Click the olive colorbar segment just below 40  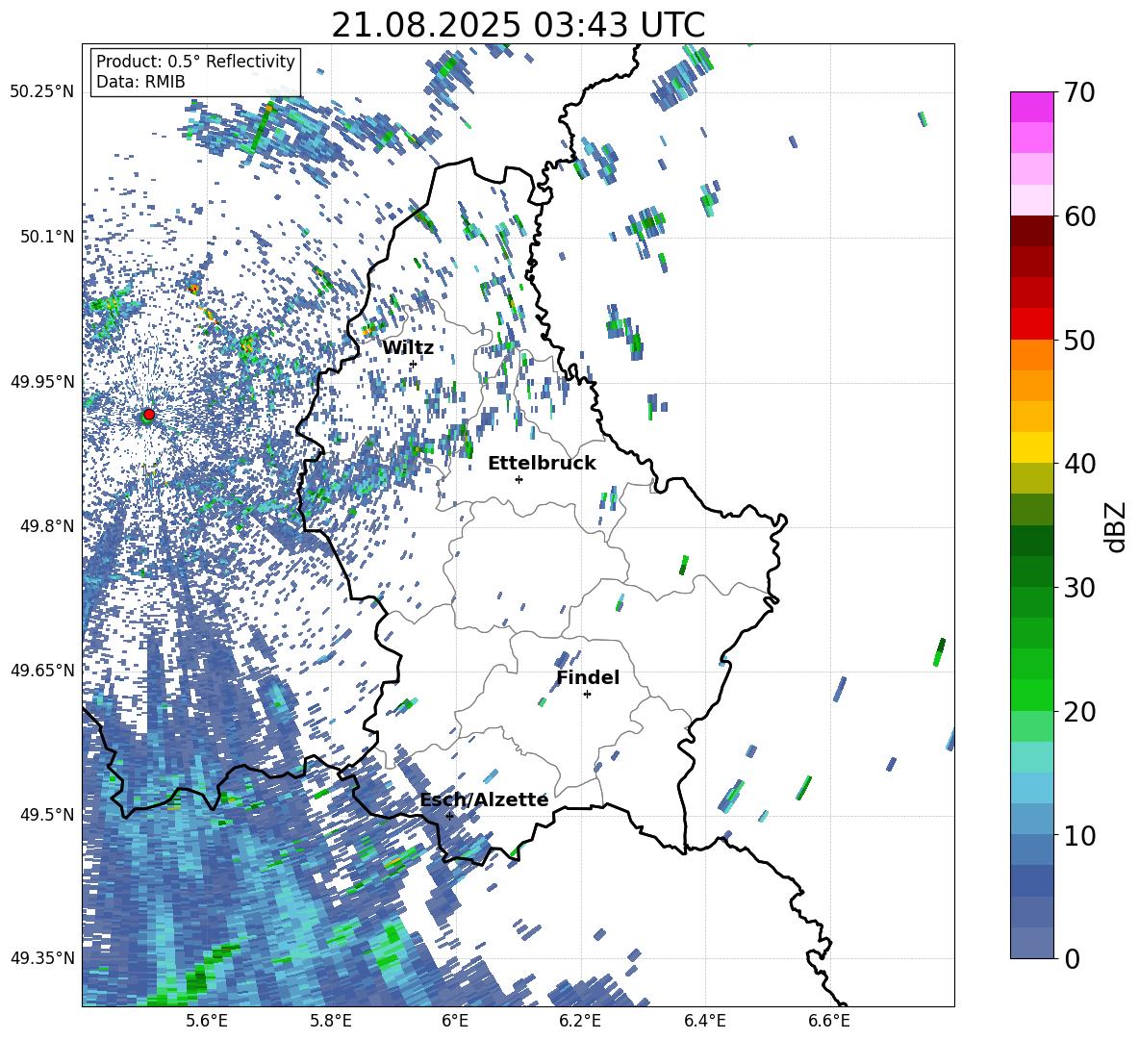(x=1031, y=478)
